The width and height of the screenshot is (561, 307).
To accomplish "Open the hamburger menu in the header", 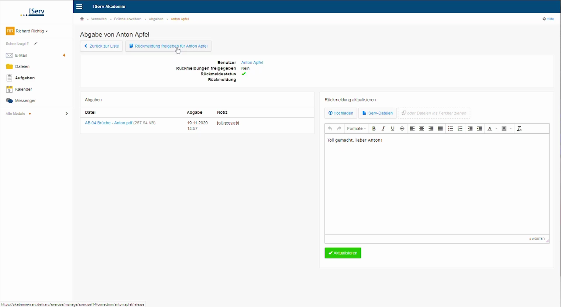I will 79,6.
